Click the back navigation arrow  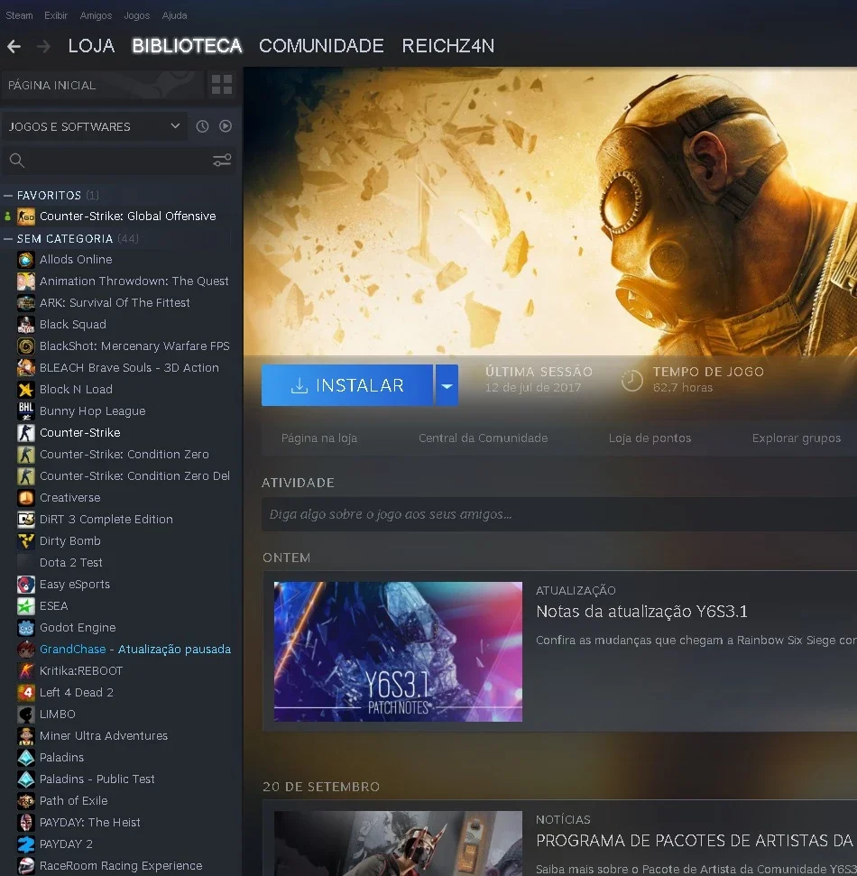[x=14, y=46]
